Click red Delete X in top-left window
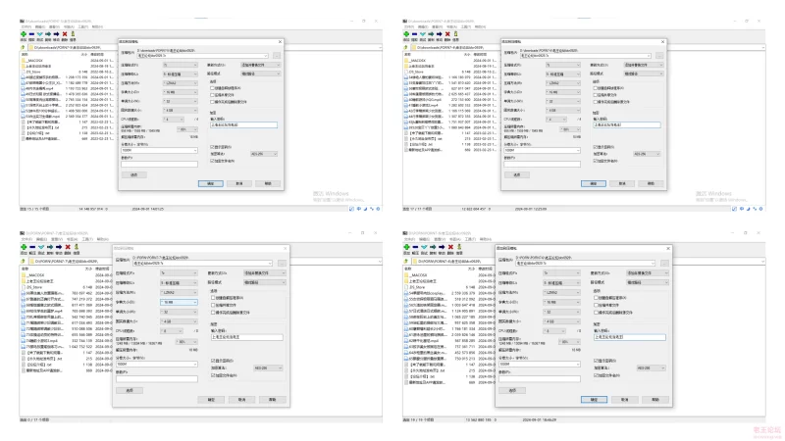Screen dimensions: 785x441 point(65,34)
